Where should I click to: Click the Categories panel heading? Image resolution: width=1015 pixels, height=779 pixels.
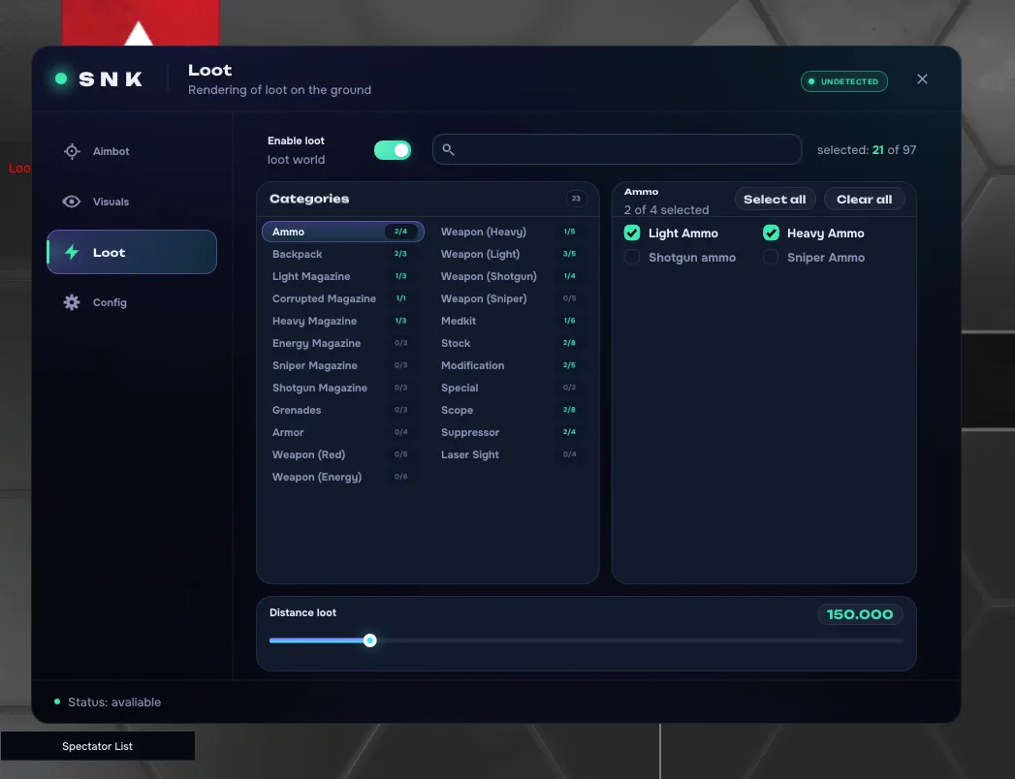[309, 199]
